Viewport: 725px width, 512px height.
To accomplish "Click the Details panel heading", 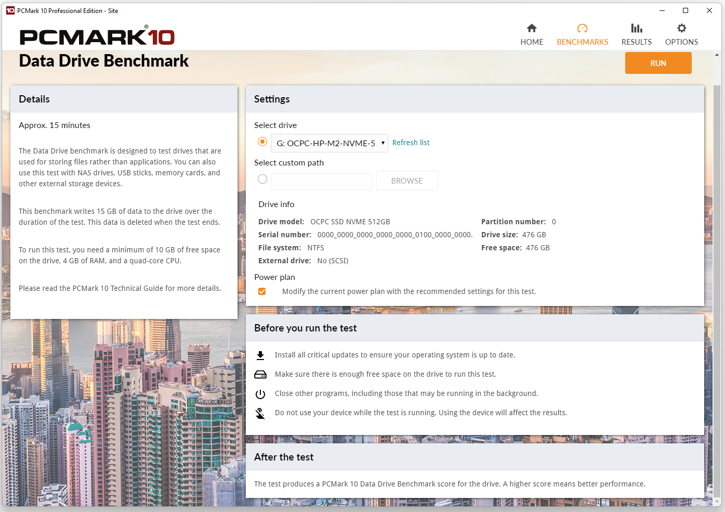I will coord(34,99).
